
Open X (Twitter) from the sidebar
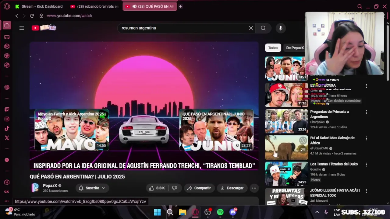coord(7,138)
